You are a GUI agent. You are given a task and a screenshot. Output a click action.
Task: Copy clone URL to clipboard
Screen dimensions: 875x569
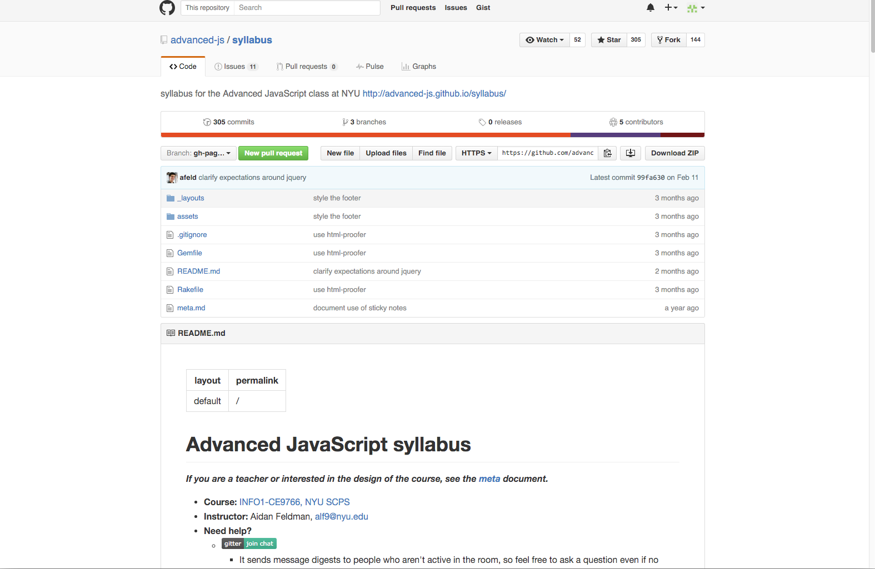[x=607, y=153]
